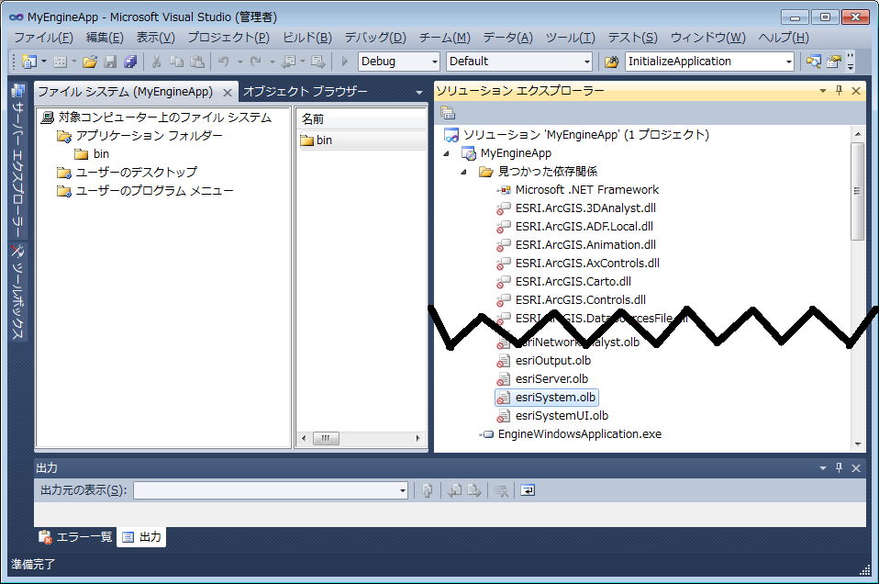Click the Navigate Backward toolbar icon

(289, 62)
